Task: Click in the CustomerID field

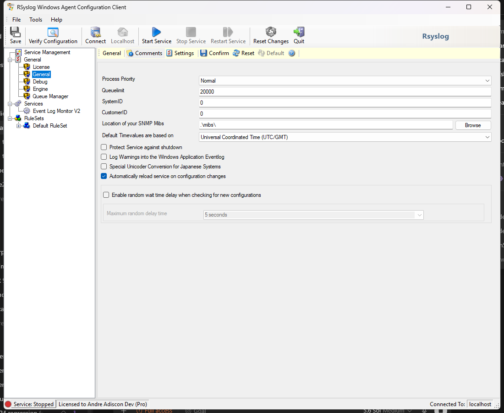Action: click(x=345, y=114)
